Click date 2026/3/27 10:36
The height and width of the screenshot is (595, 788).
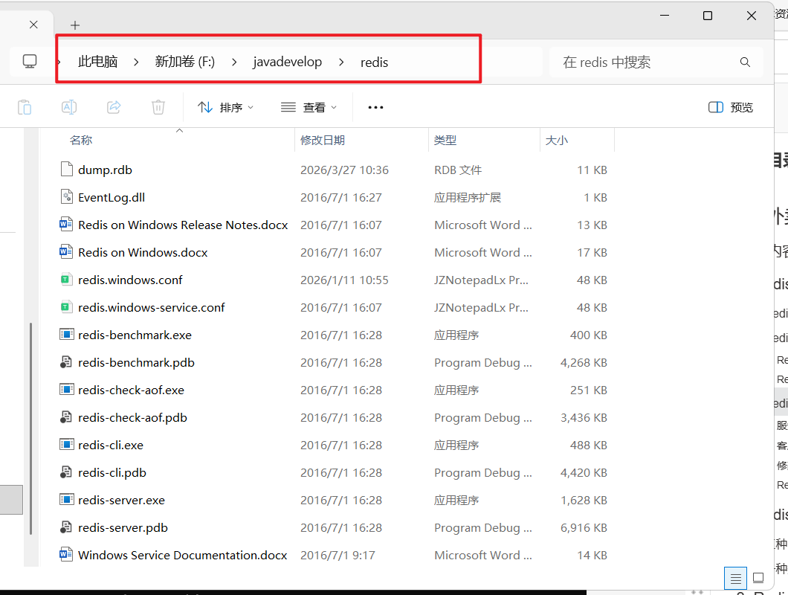coord(344,170)
